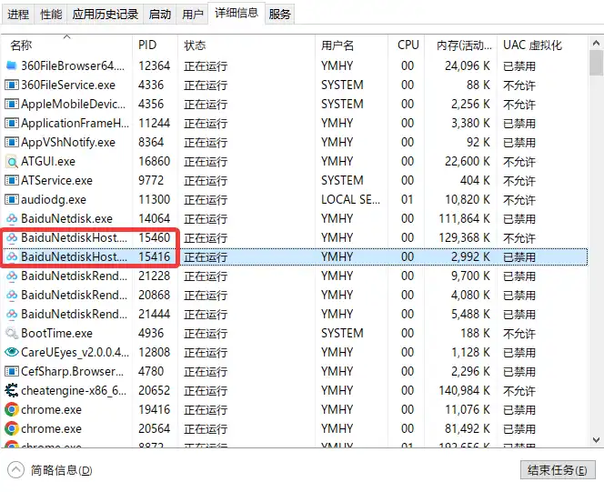The image size is (604, 492).
Task: Click the icon of BaiduNetdiskRender PID 20868
Action: click(12, 295)
